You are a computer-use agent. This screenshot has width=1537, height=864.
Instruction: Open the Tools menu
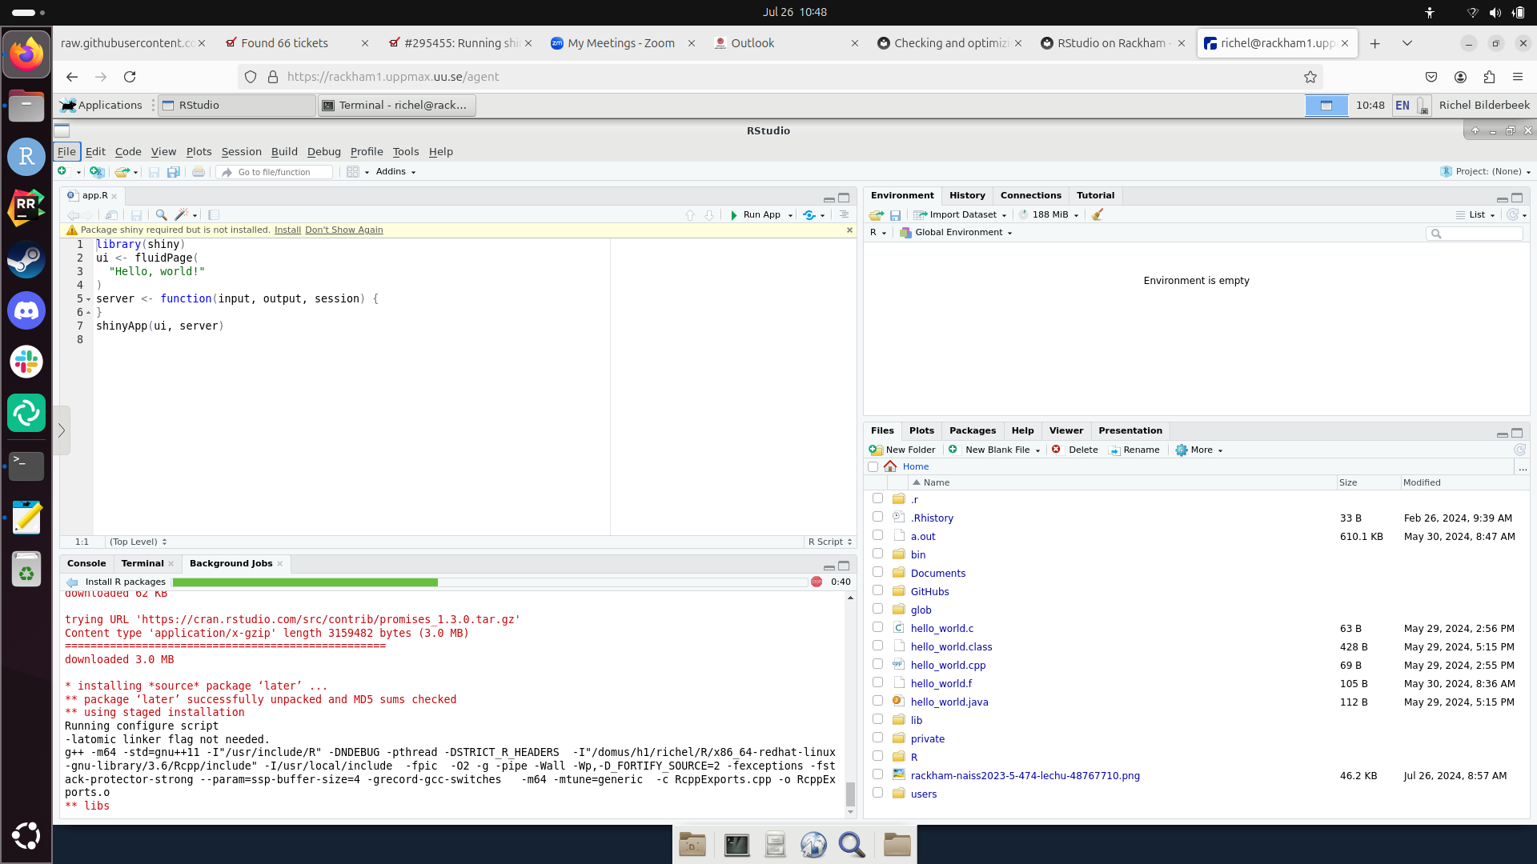coord(406,151)
